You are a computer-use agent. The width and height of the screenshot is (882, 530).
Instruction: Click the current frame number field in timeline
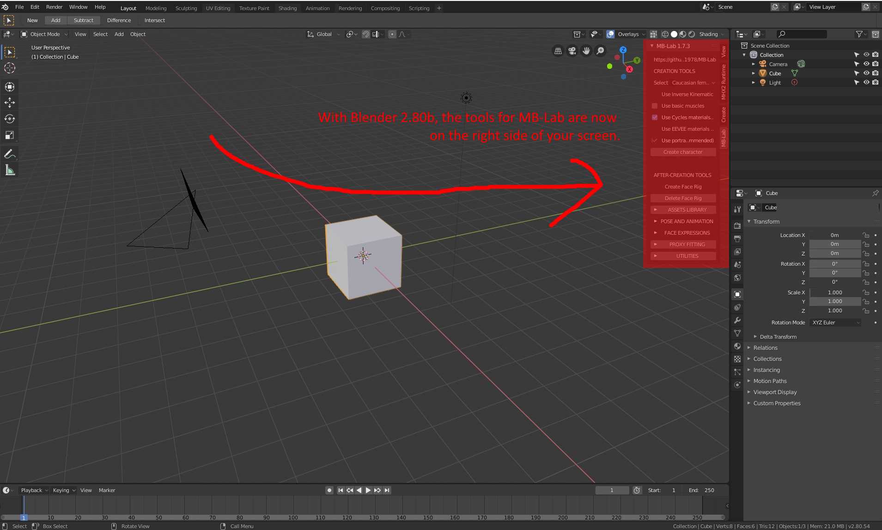(612, 490)
